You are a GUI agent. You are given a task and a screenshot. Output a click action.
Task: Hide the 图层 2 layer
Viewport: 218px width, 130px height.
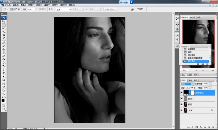click(182, 99)
